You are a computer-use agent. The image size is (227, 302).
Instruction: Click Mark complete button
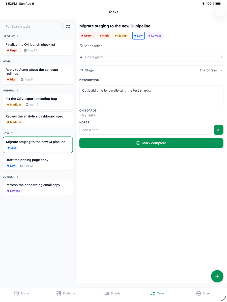(151, 143)
